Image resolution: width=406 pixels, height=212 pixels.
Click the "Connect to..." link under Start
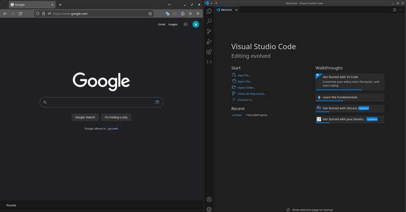point(245,100)
